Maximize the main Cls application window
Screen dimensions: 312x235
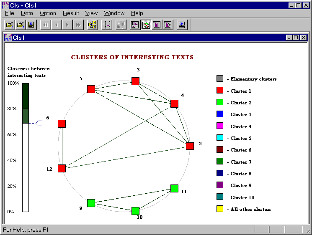click(299, 5)
